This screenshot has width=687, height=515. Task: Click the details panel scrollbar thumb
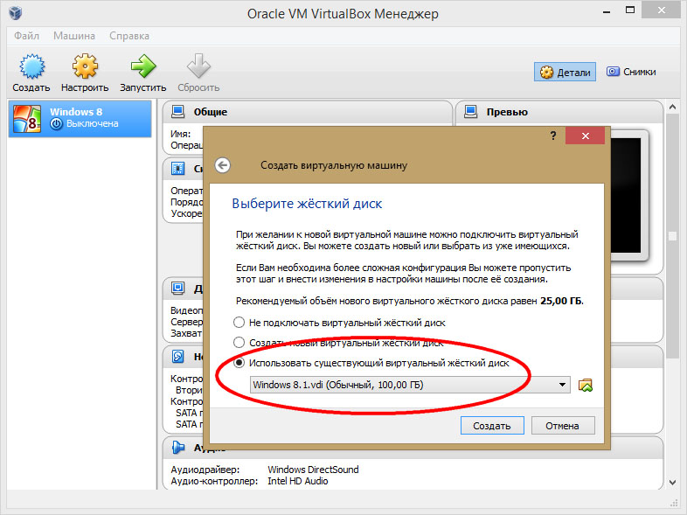point(673,237)
